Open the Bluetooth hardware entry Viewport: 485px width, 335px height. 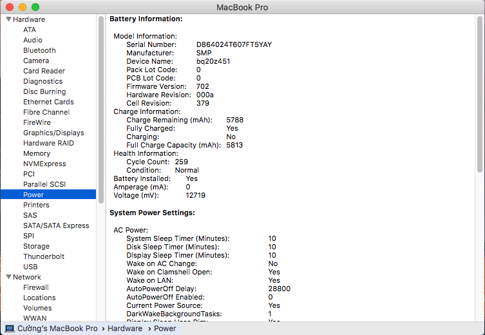[x=39, y=50]
